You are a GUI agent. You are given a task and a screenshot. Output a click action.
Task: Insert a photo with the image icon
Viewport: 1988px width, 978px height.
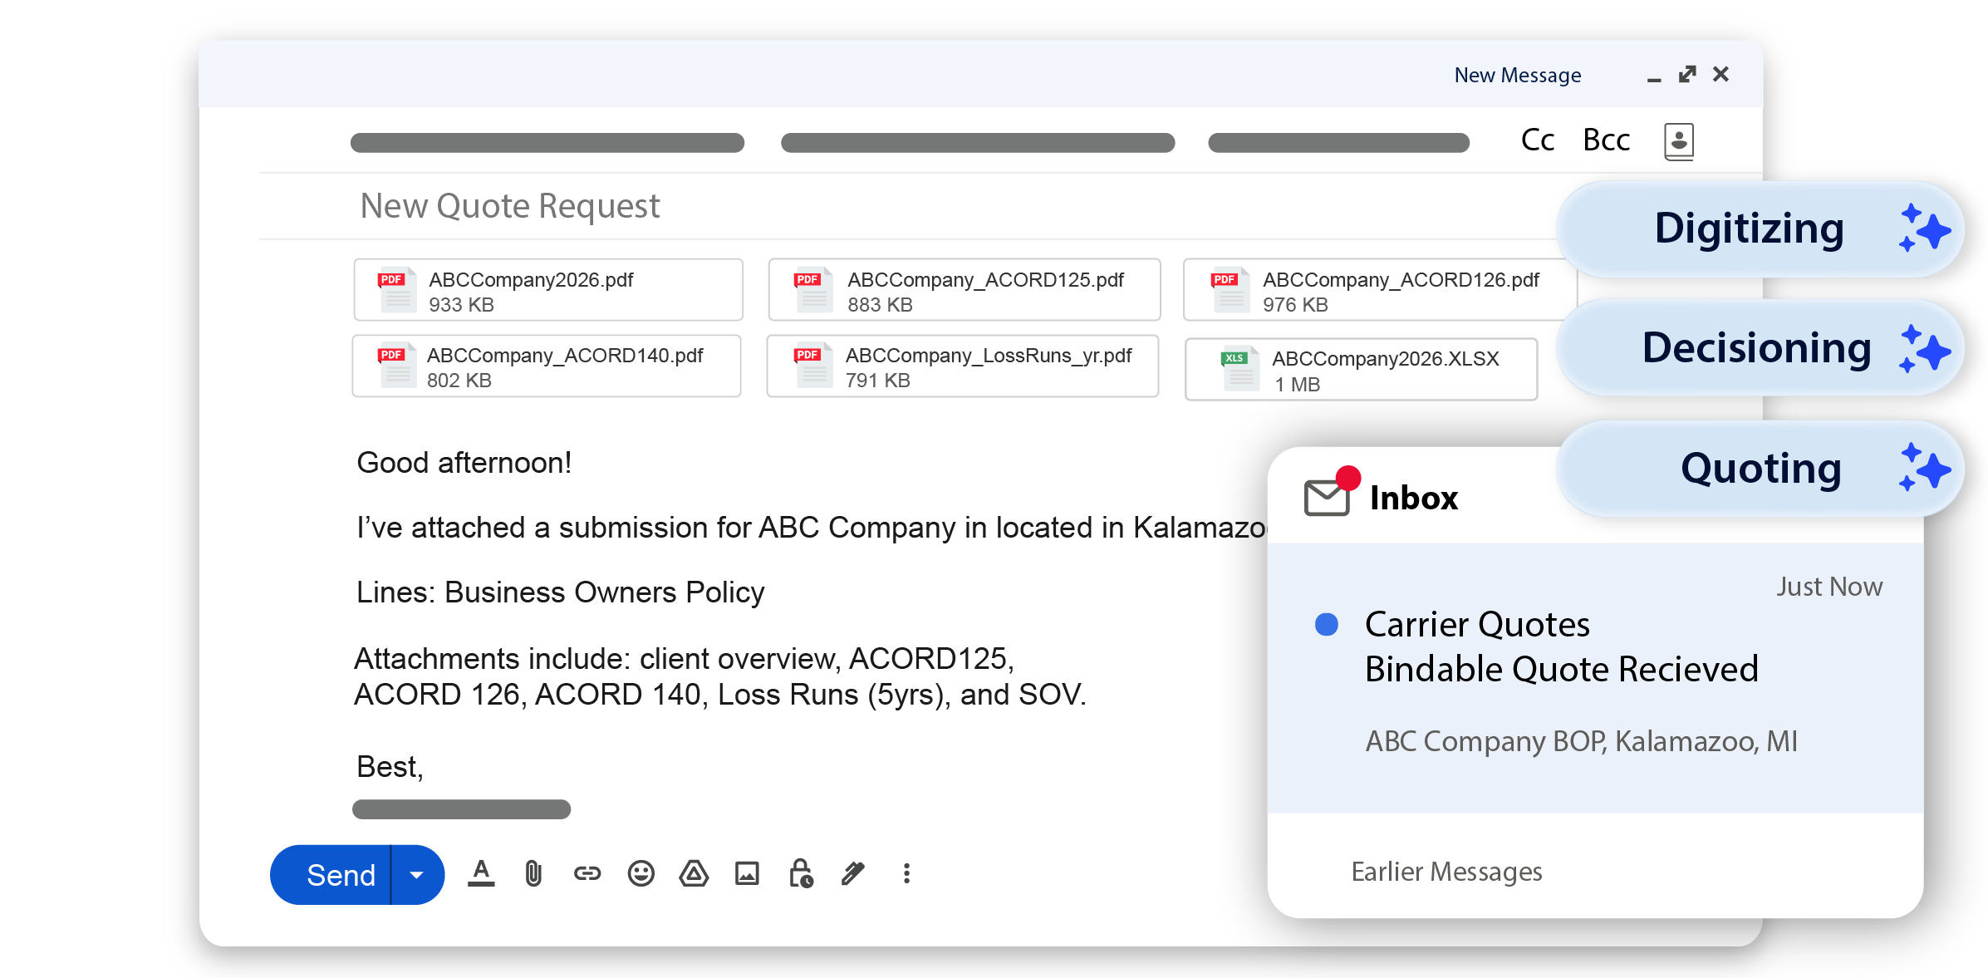coord(747,874)
